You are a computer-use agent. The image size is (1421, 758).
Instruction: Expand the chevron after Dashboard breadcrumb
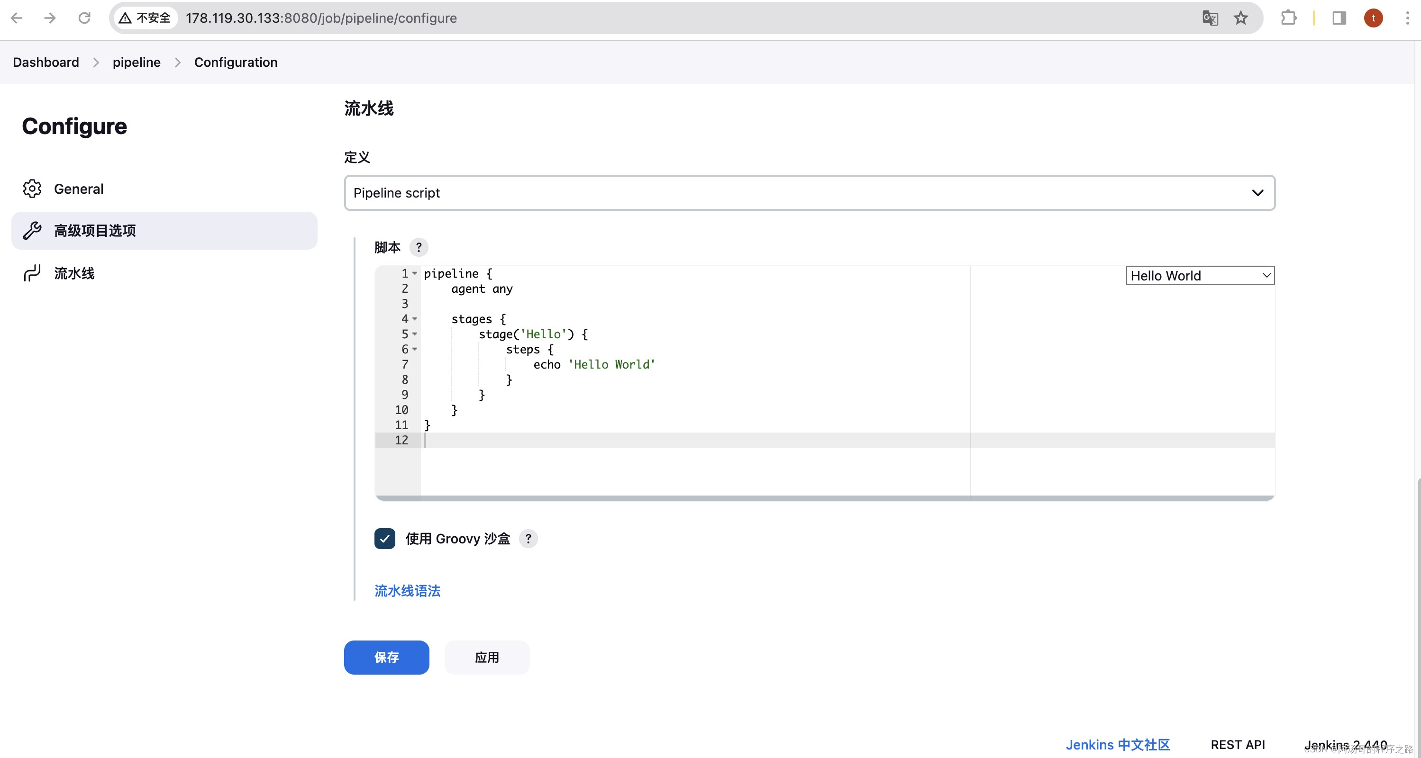coord(96,62)
